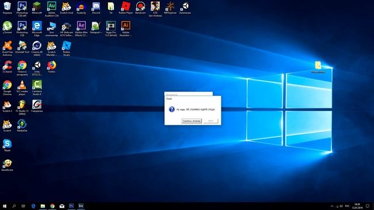
Task: Open the Action Center notifications
Action: [x=368, y=206]
